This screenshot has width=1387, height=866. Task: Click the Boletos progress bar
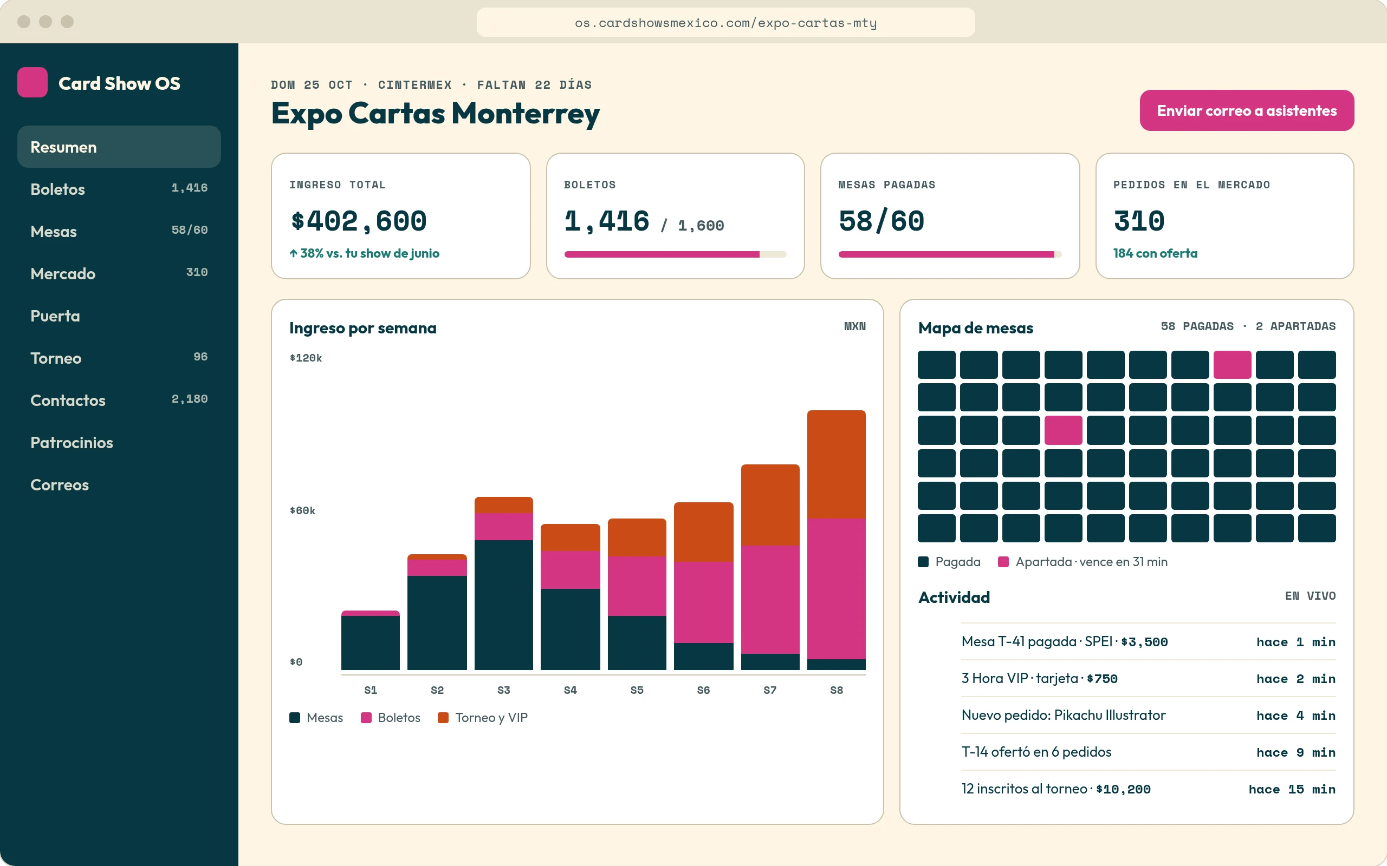675,254
